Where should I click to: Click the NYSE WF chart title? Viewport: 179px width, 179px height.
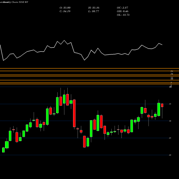coord(14,2)
